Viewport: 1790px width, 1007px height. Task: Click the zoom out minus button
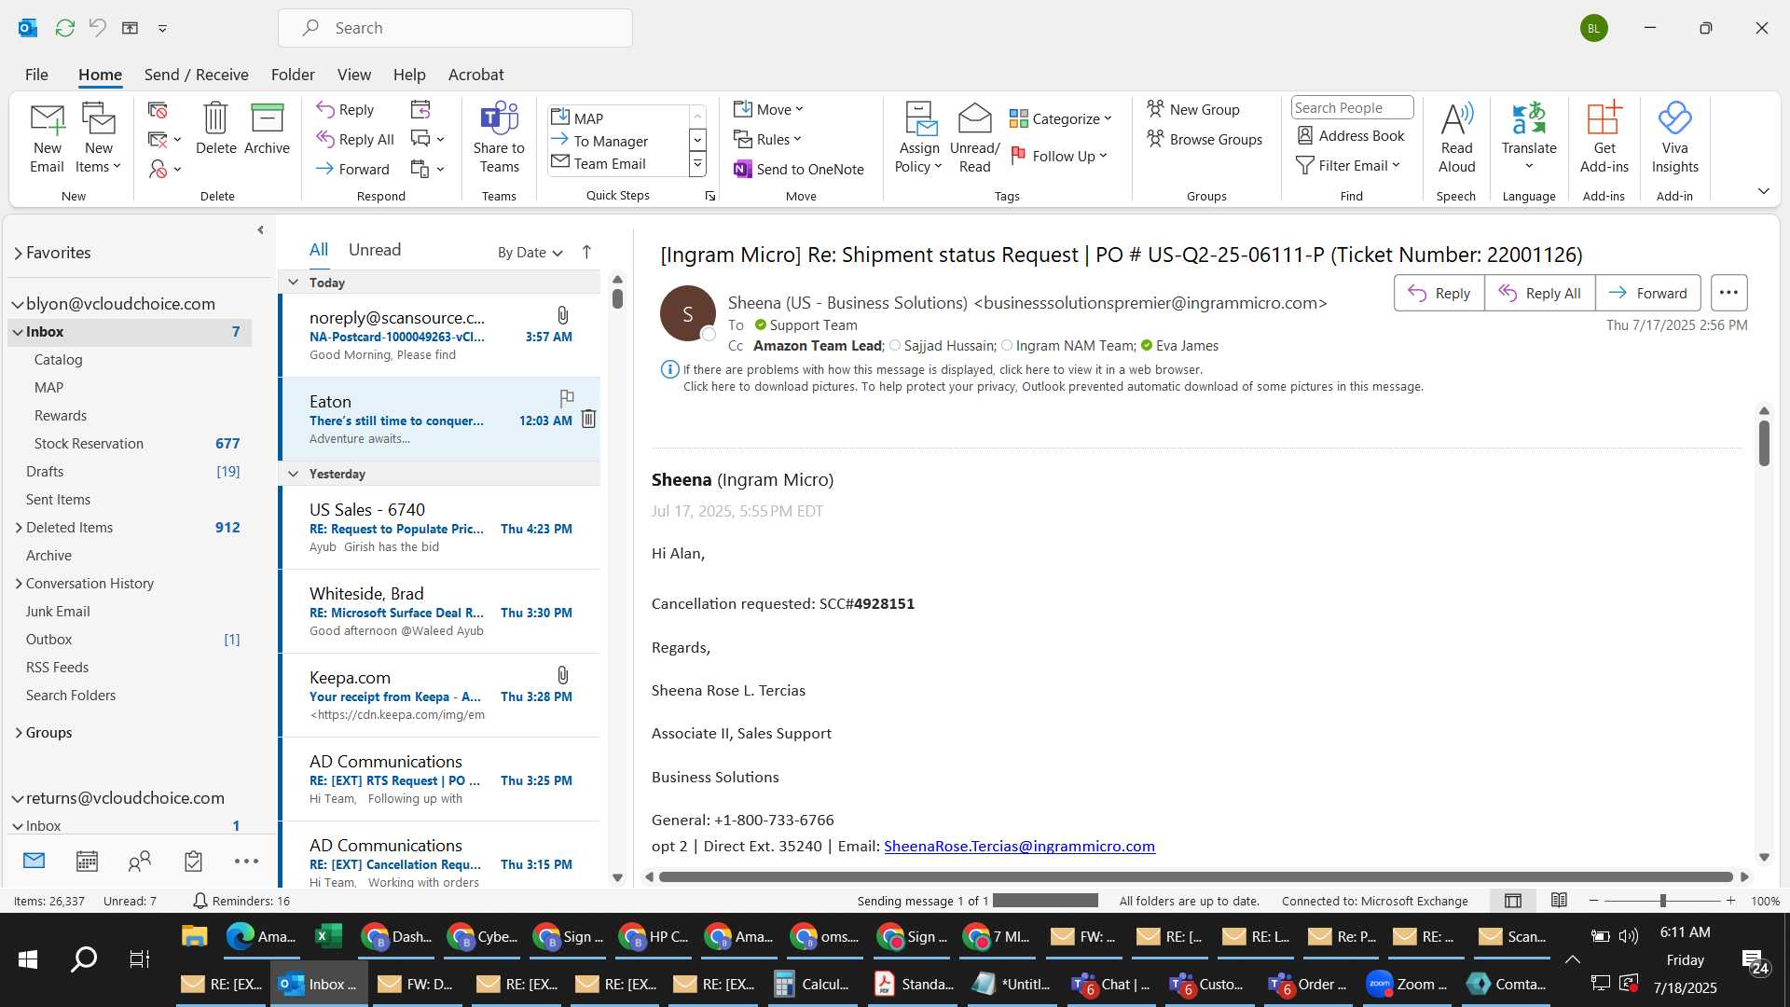[1594, 901]
